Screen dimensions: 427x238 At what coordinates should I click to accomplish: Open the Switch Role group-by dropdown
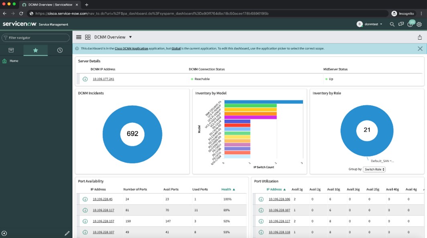point(374,169)
